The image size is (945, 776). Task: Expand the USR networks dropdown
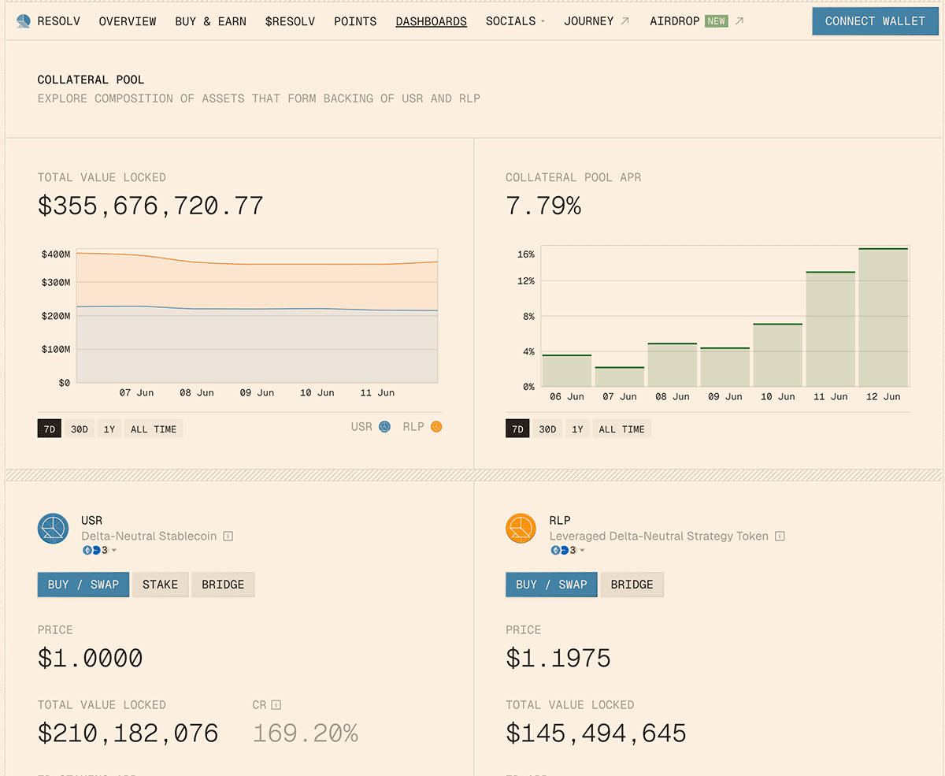99,550
